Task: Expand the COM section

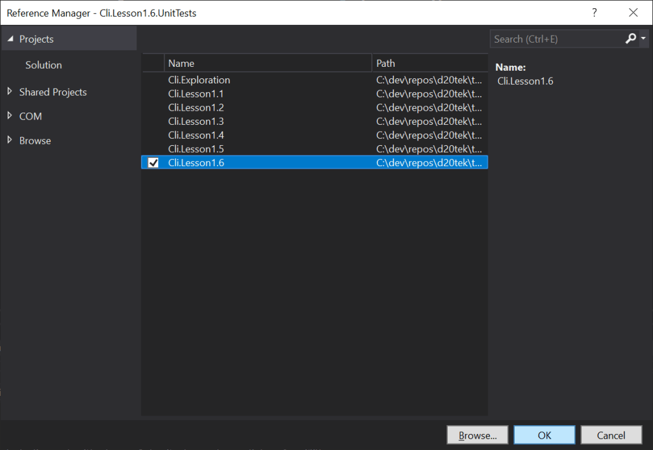Action: 10,116
